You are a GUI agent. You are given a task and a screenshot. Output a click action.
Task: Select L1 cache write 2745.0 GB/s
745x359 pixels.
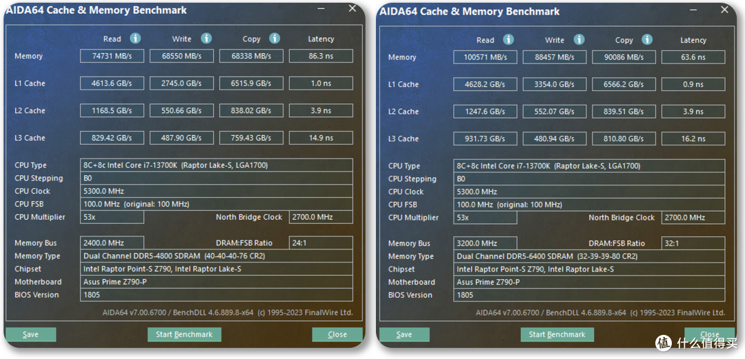(x=182, y=83)
